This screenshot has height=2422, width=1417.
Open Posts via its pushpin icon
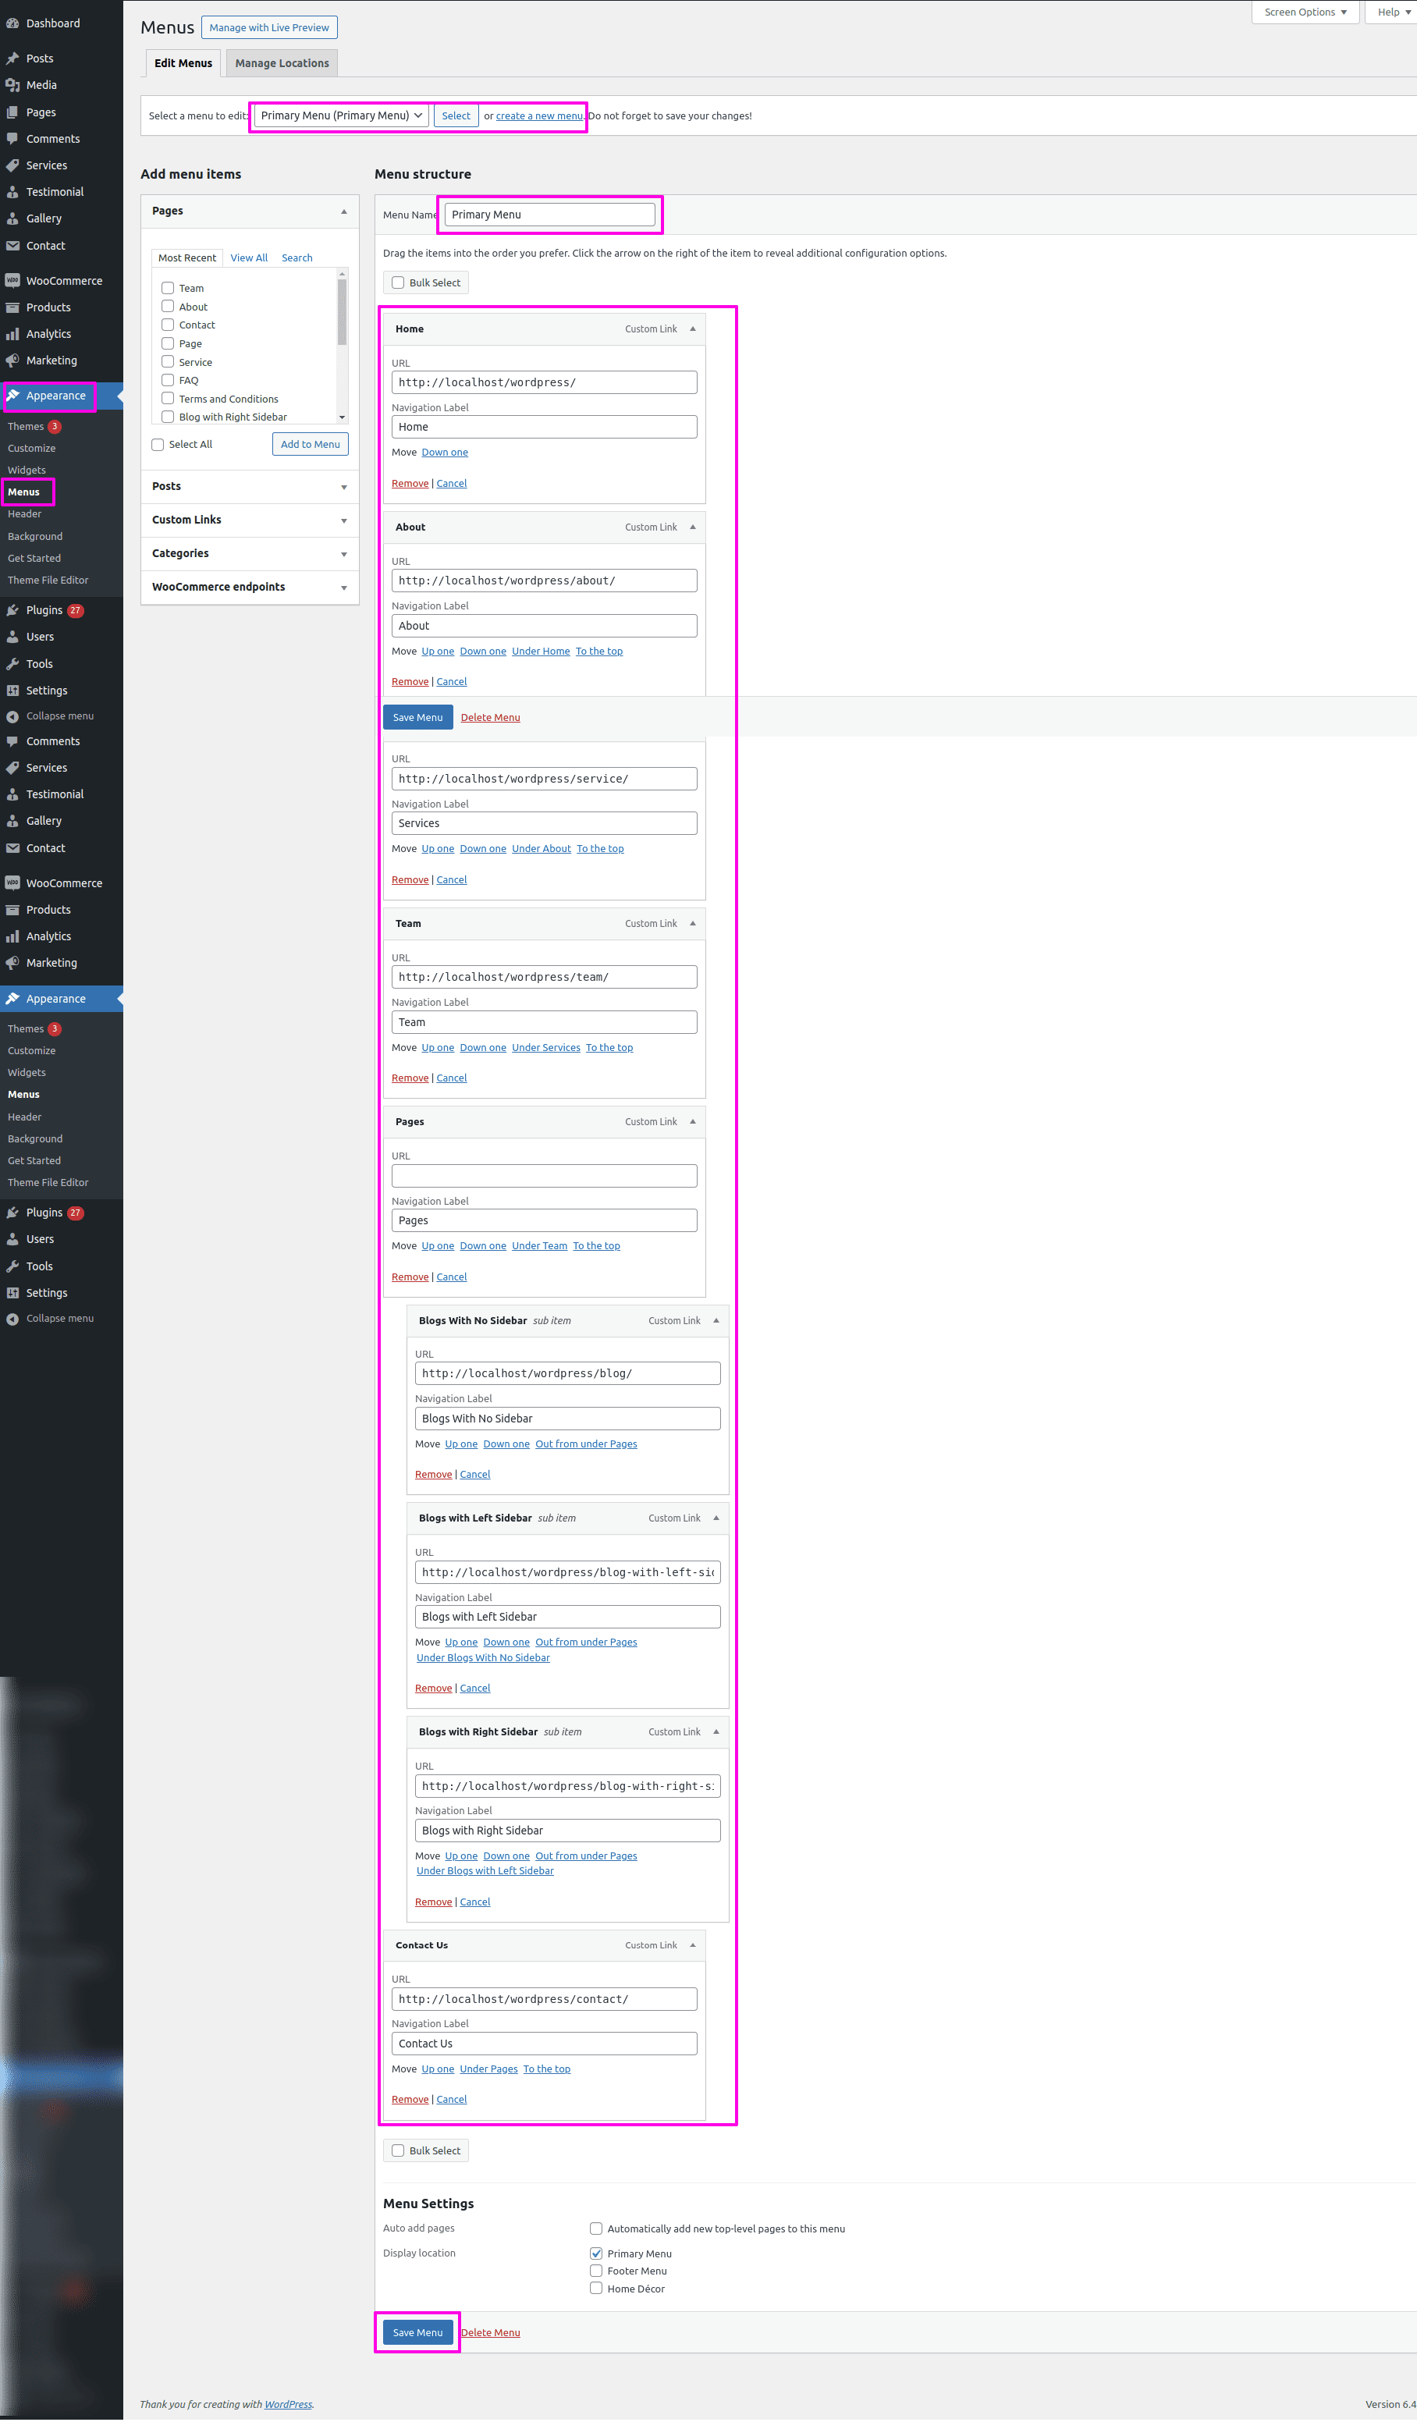(x=12, y=59)
